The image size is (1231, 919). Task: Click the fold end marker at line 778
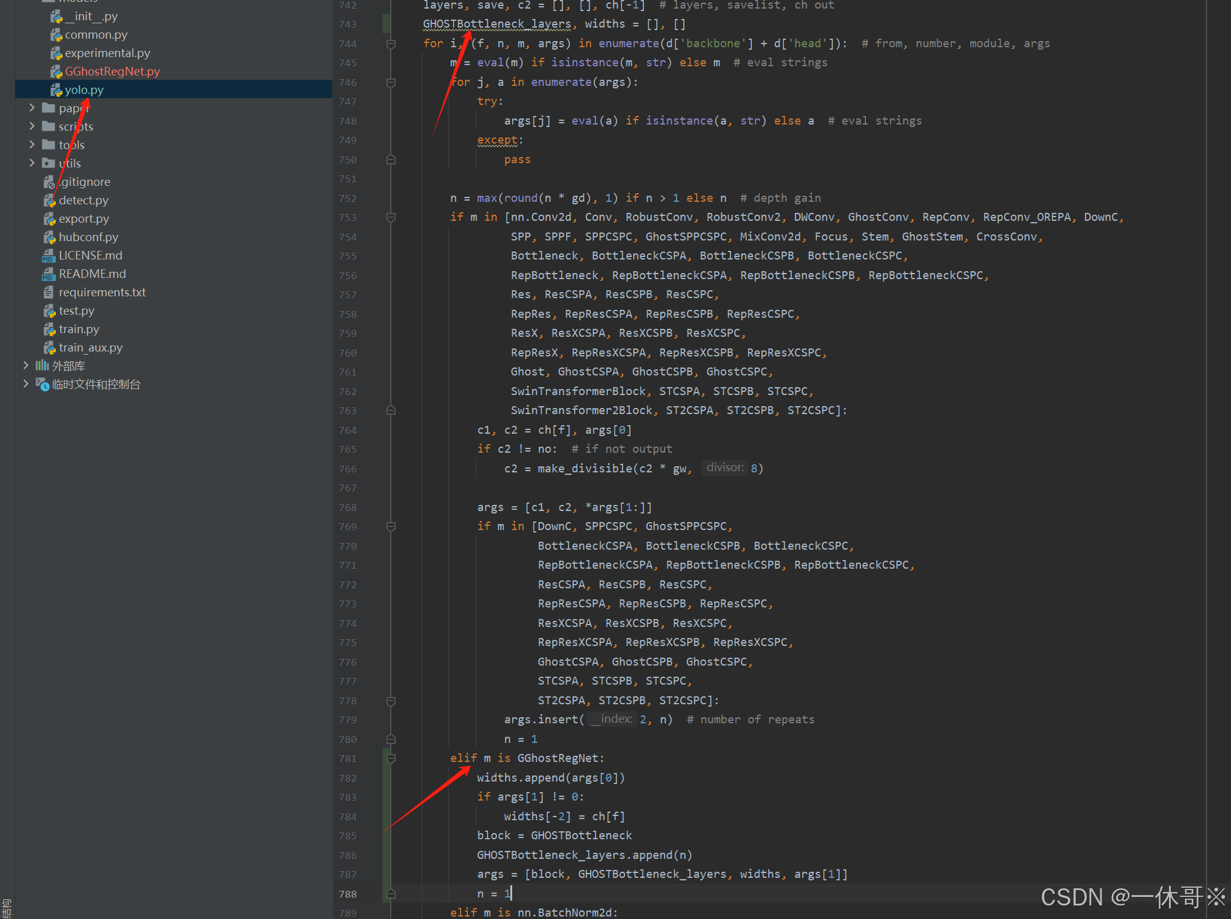391,701
